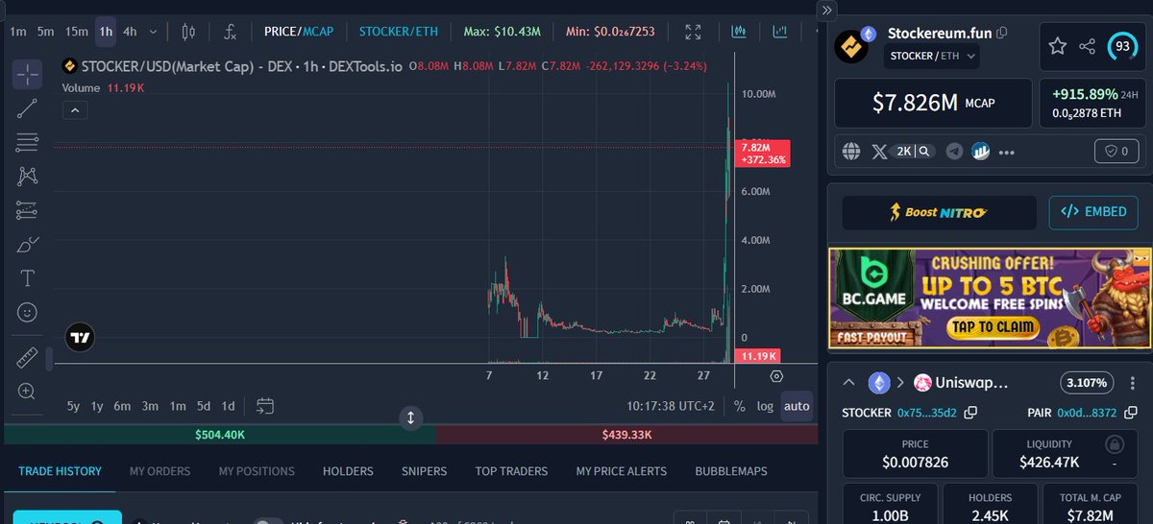Toggle log scale on price axis

765,406
